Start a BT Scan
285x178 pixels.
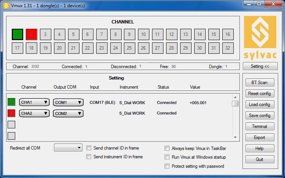tap(260, 83)
